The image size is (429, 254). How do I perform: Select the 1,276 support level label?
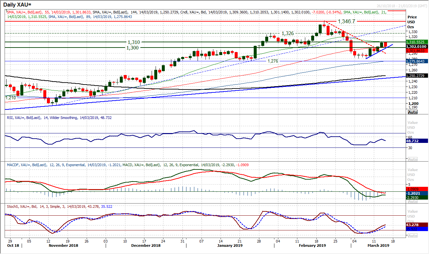(272, 61)
